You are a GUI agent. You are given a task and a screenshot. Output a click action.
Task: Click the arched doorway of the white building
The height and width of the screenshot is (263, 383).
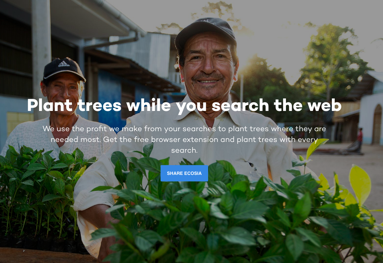click(377, 124)
